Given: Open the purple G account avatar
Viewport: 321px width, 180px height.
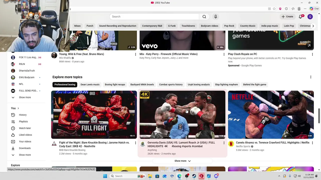Looking at the screenshot, I should tap(310, 17).
